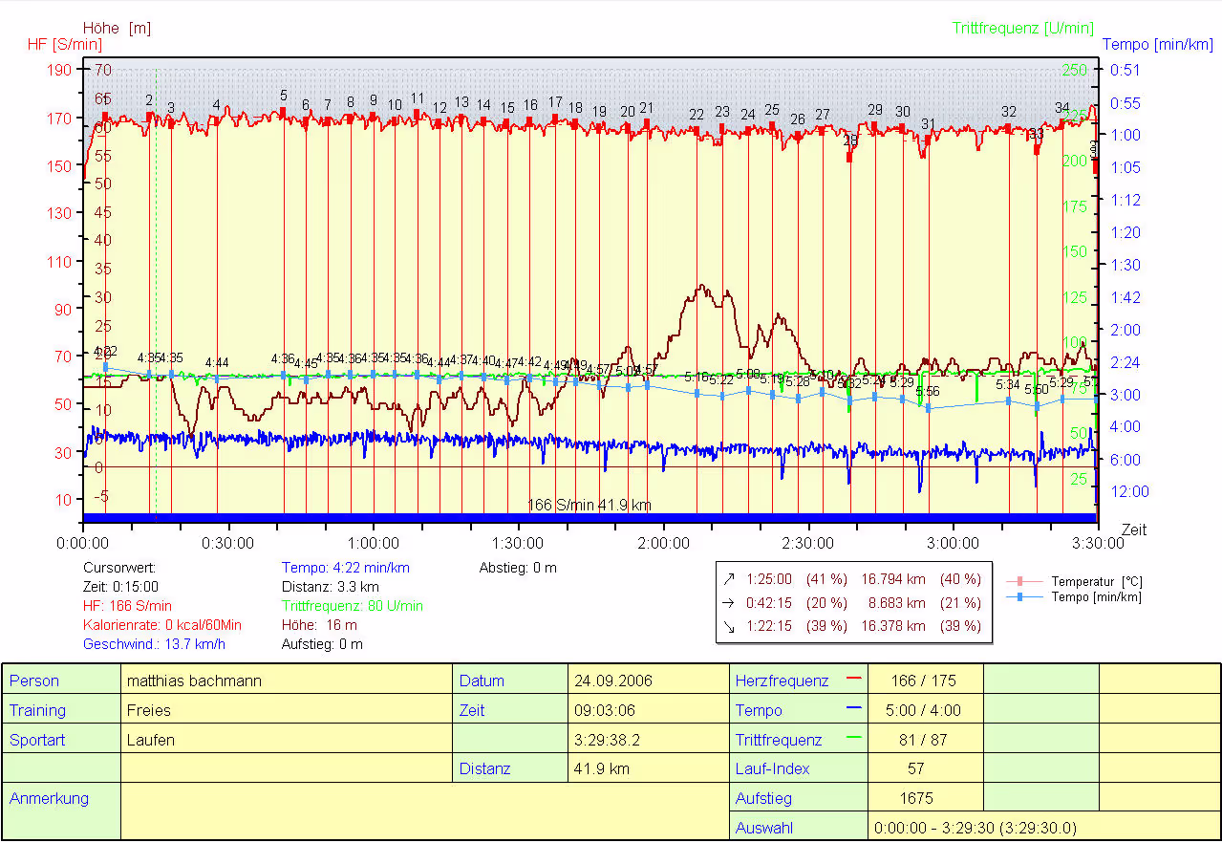Click the 'Trittfrequenz: 80 U/min' readout
1222x843 pixels.
pos(353,606)
